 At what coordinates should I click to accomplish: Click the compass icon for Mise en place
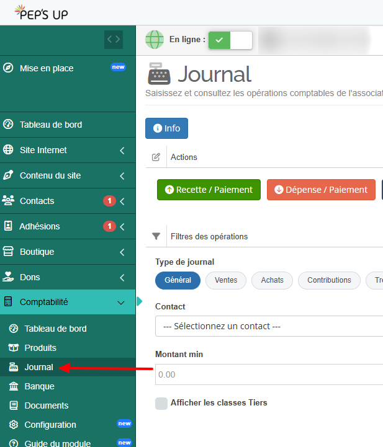[8, 68]
